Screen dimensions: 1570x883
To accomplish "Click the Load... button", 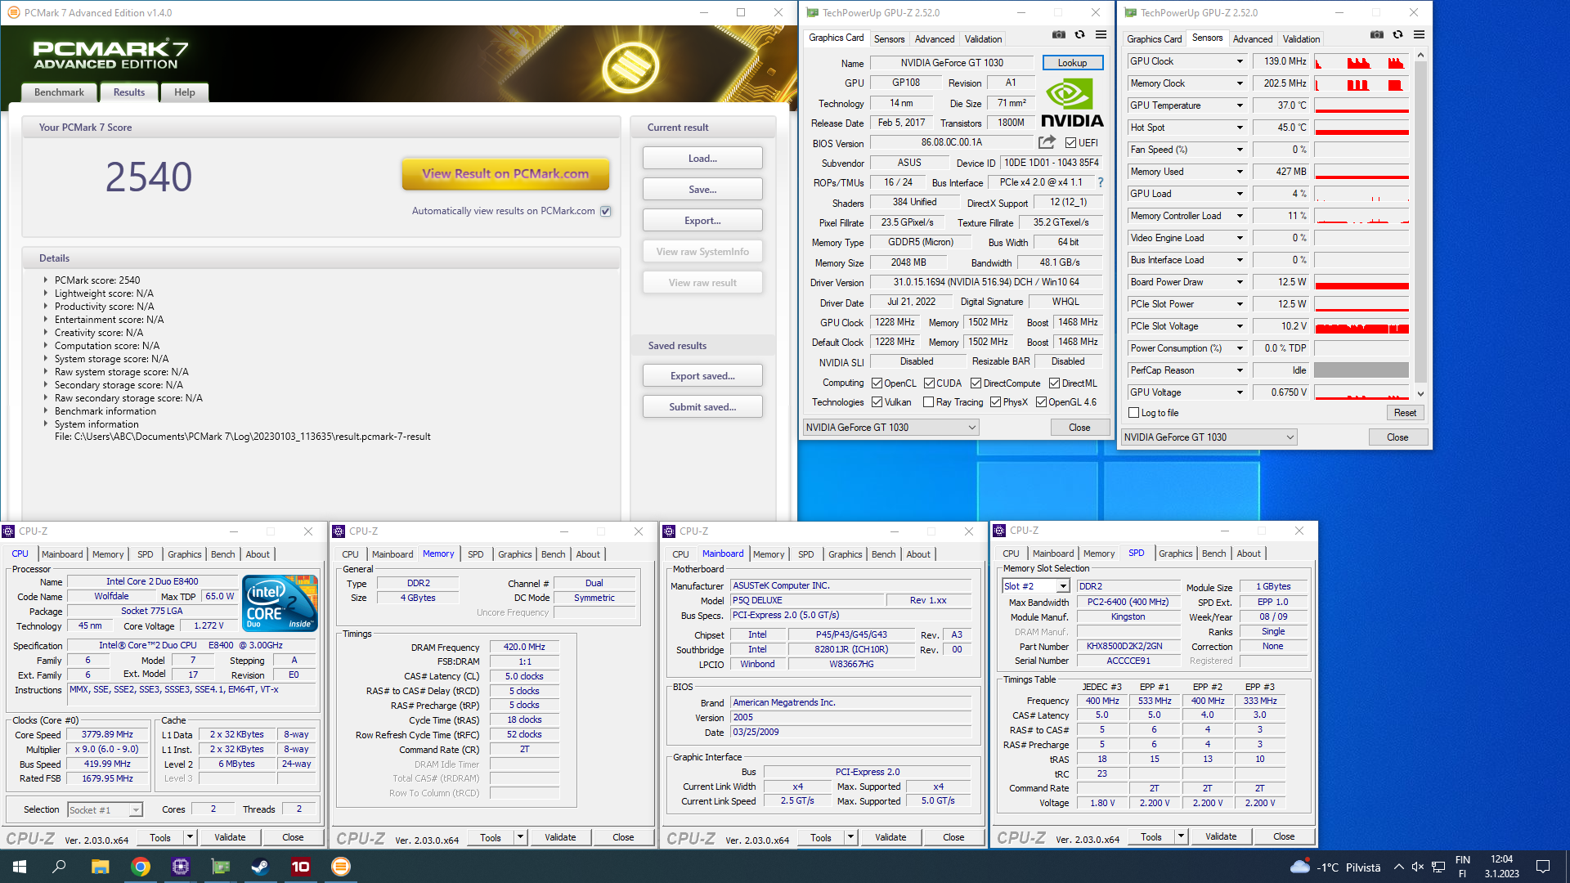I will (x=702, y=159).
